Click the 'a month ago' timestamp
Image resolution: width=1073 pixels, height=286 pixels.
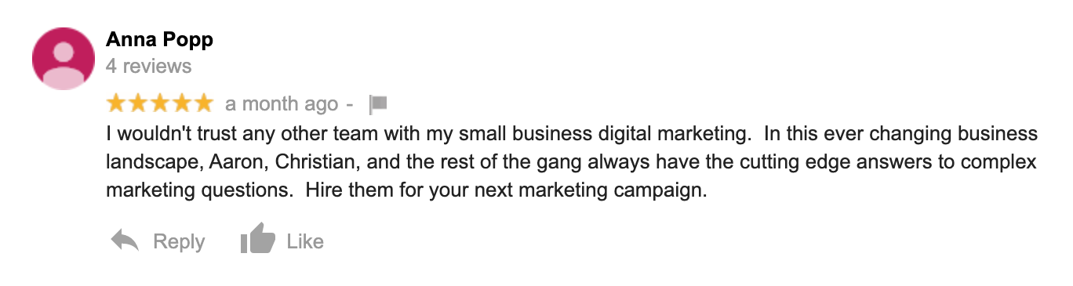(x=282, y=103)
